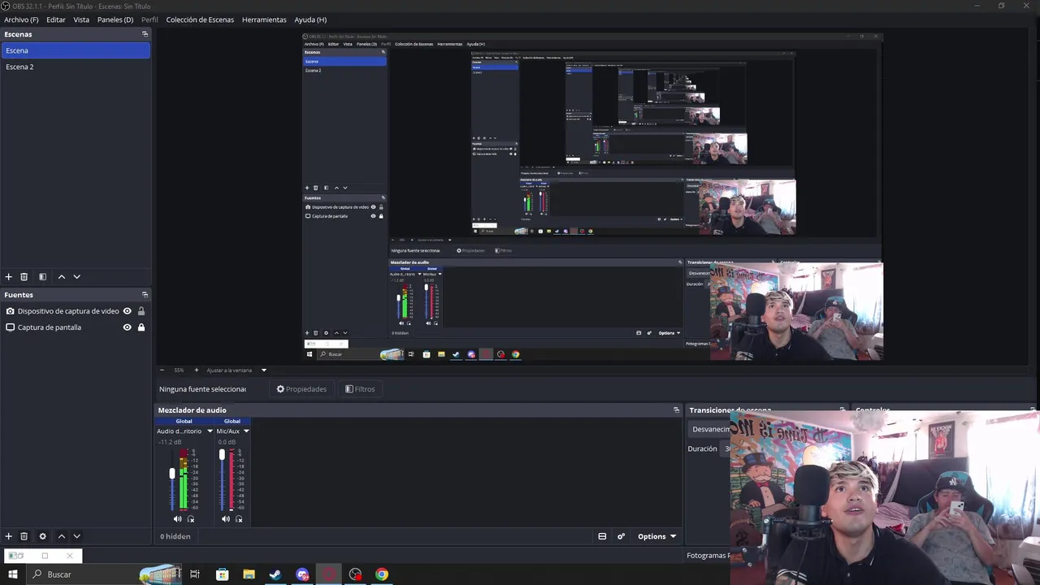Viewport: 1040px width, 585px height.
Task: Select the Captura de pantalla source row
Action: click(x=76, y=327)
